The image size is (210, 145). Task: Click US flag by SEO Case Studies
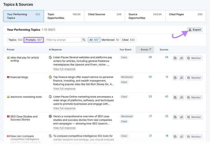8,116
